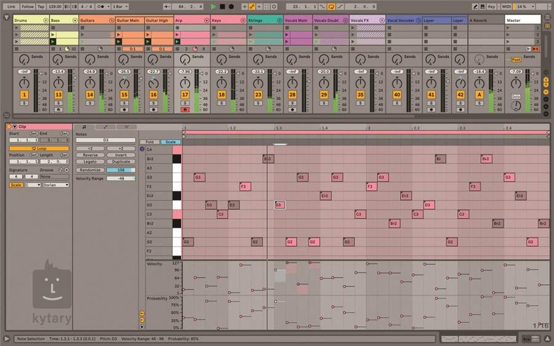Click the tempo field 129.00

(x=55, y=6)
